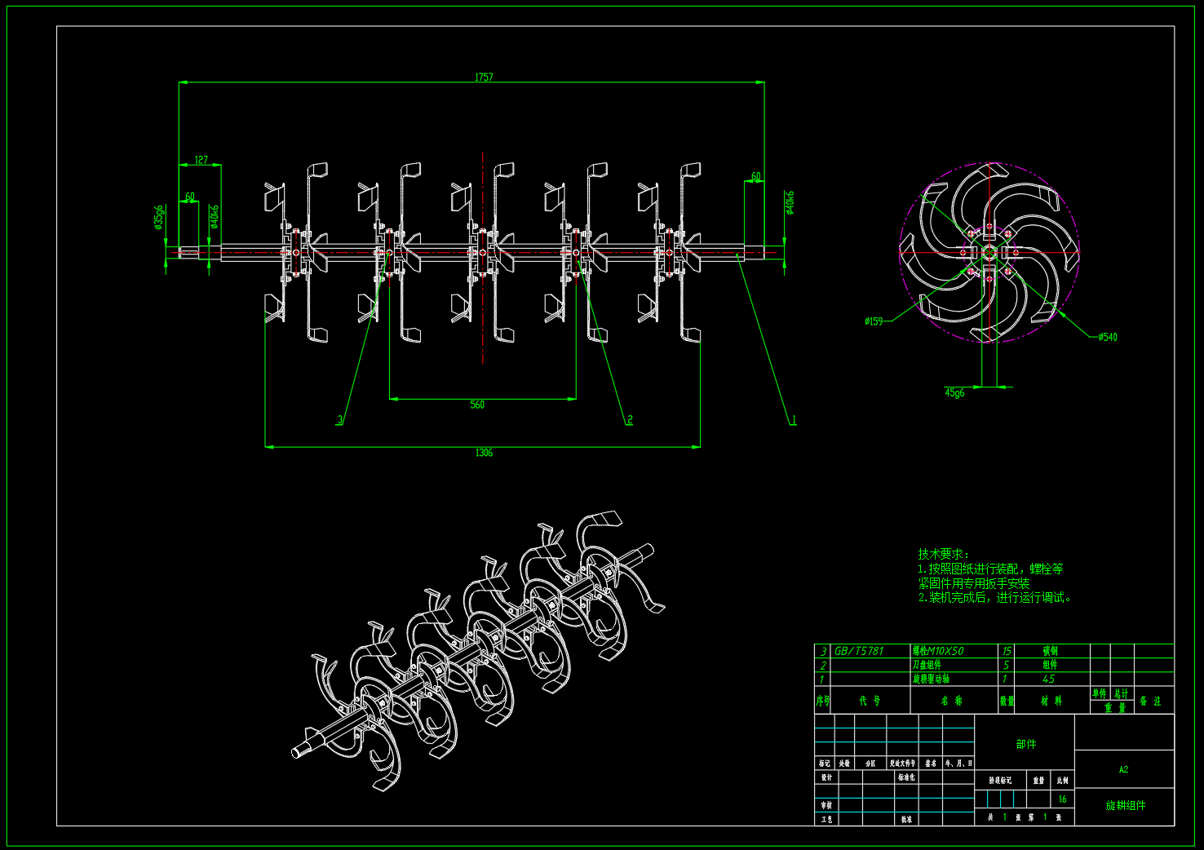Click part balloon number 1
Viewport: 1204px width, 850px height.
[793, 420]
